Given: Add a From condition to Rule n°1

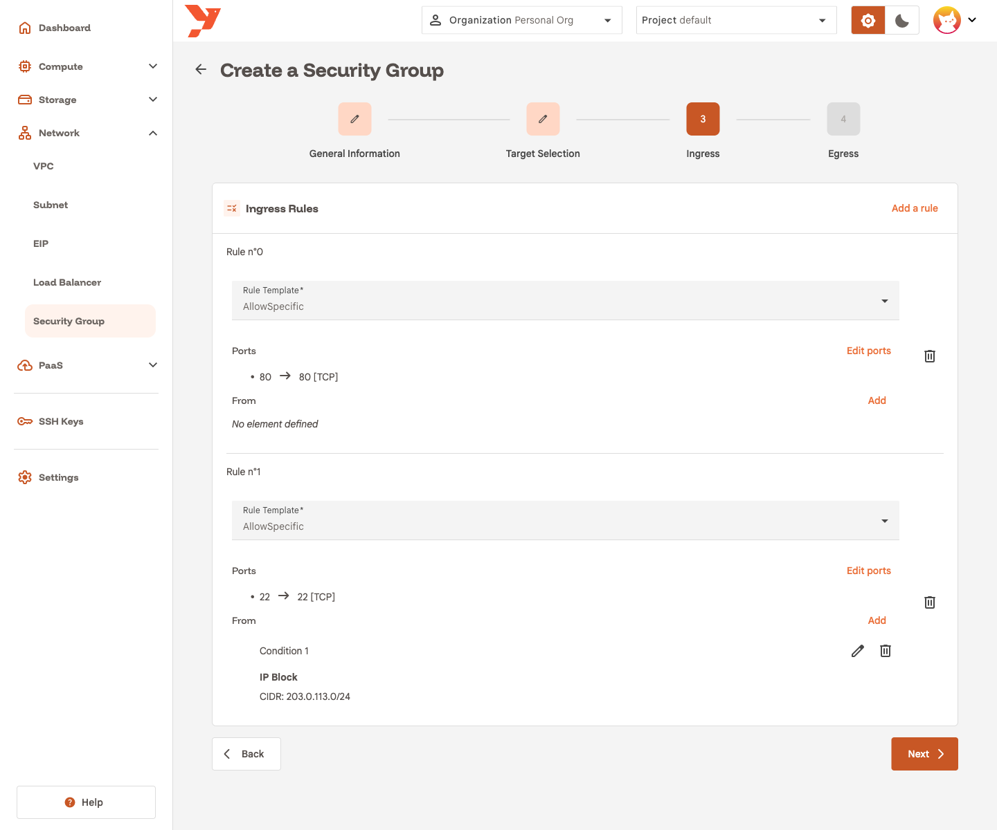Looking at the screenshot, I should [x=877, y=620].
